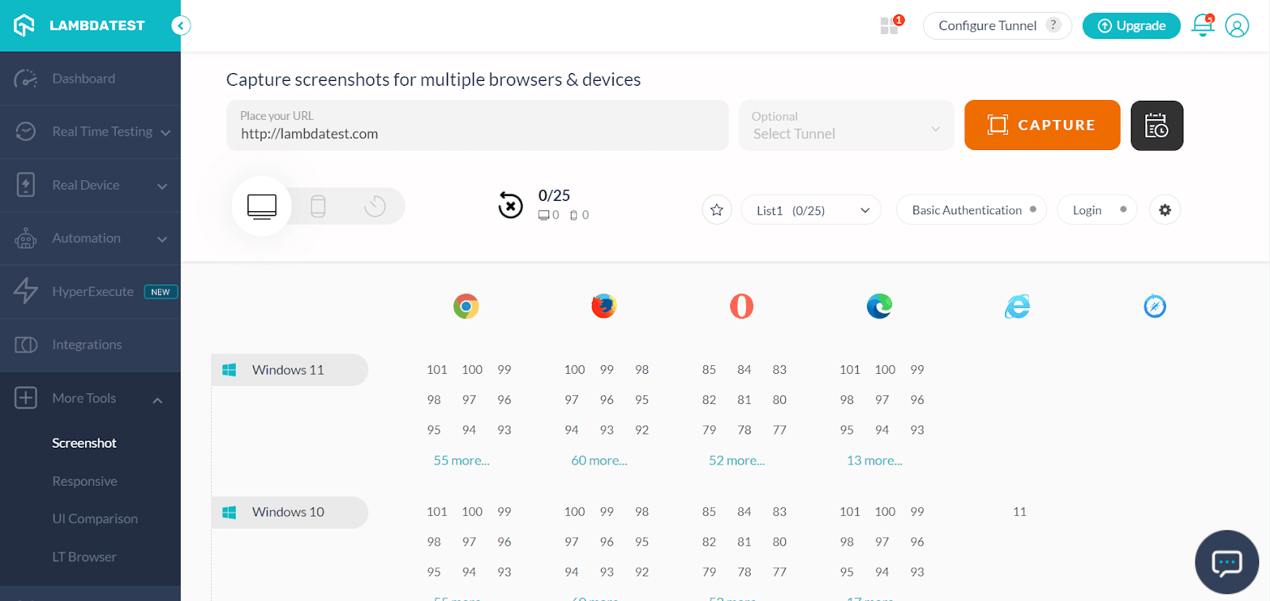
Task: Click the Integrations sidebar icon
Action: tap(25, 345)
